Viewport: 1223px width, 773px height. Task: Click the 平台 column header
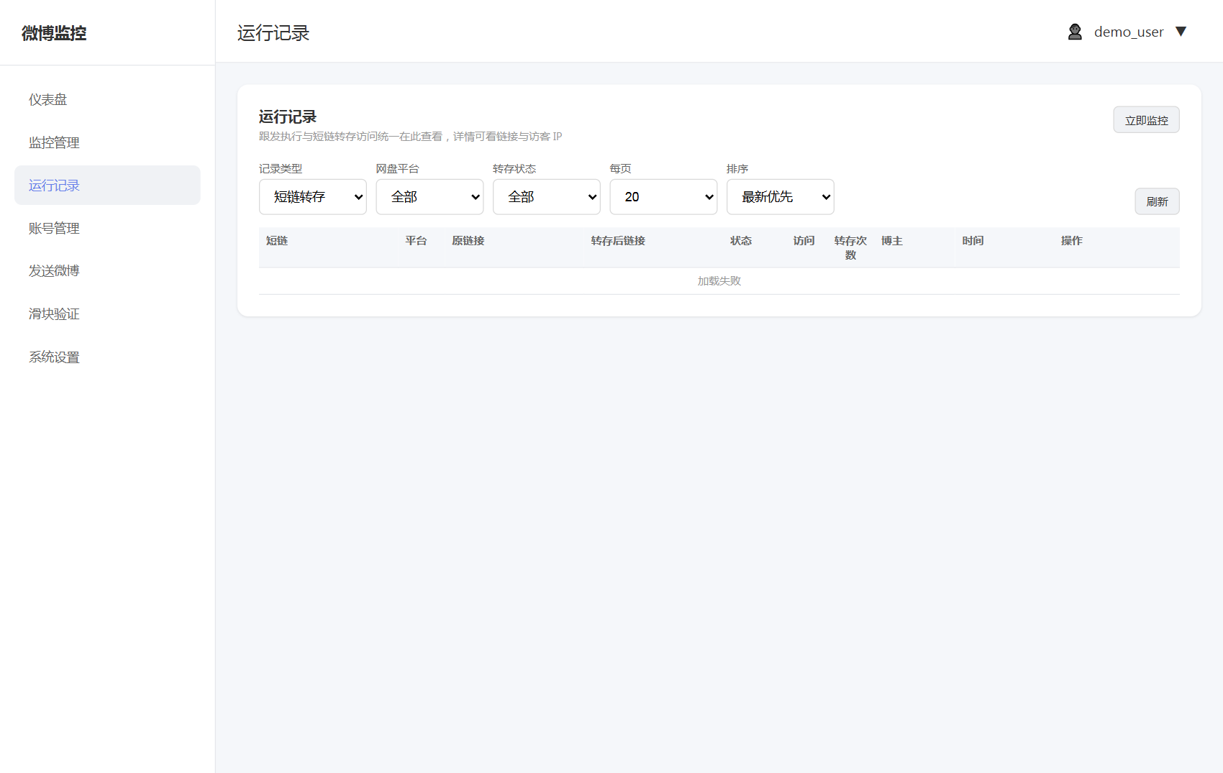416,241
